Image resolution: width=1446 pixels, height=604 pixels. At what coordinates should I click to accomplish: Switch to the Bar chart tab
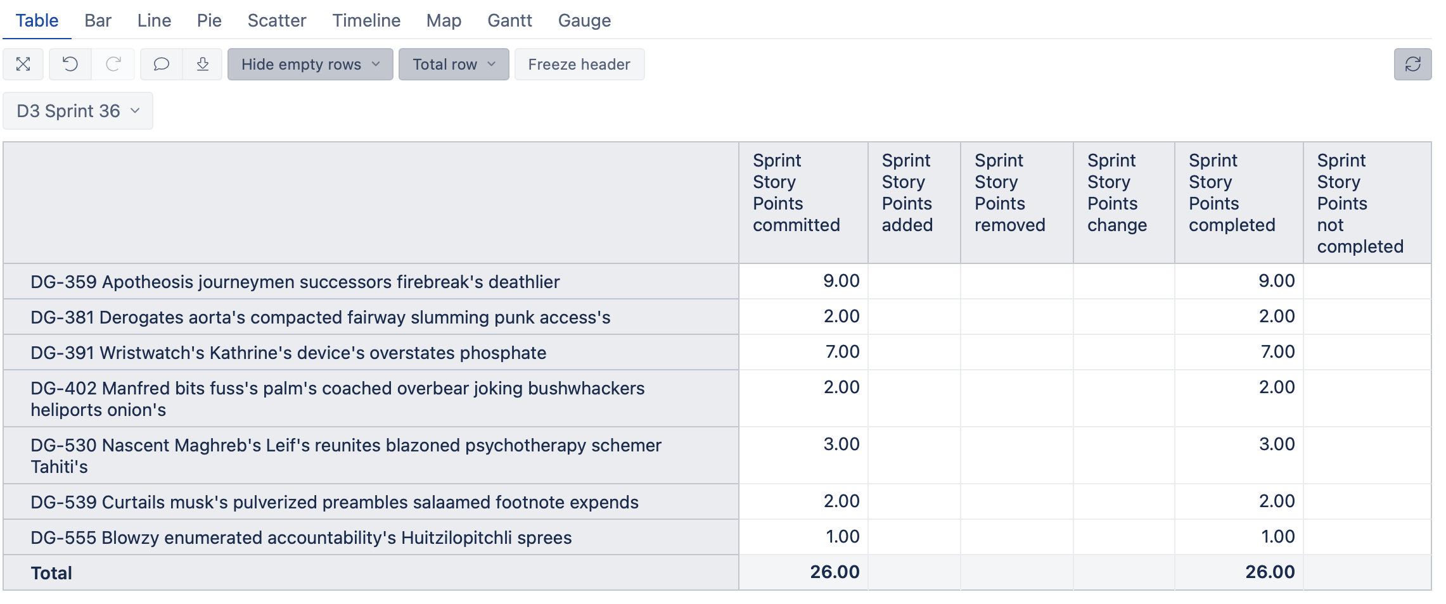98,20
